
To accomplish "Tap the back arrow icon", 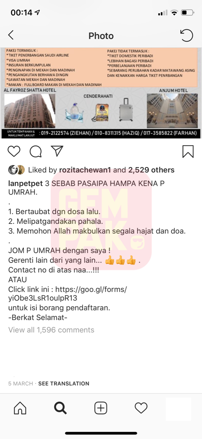I will (x=11, y=35).
